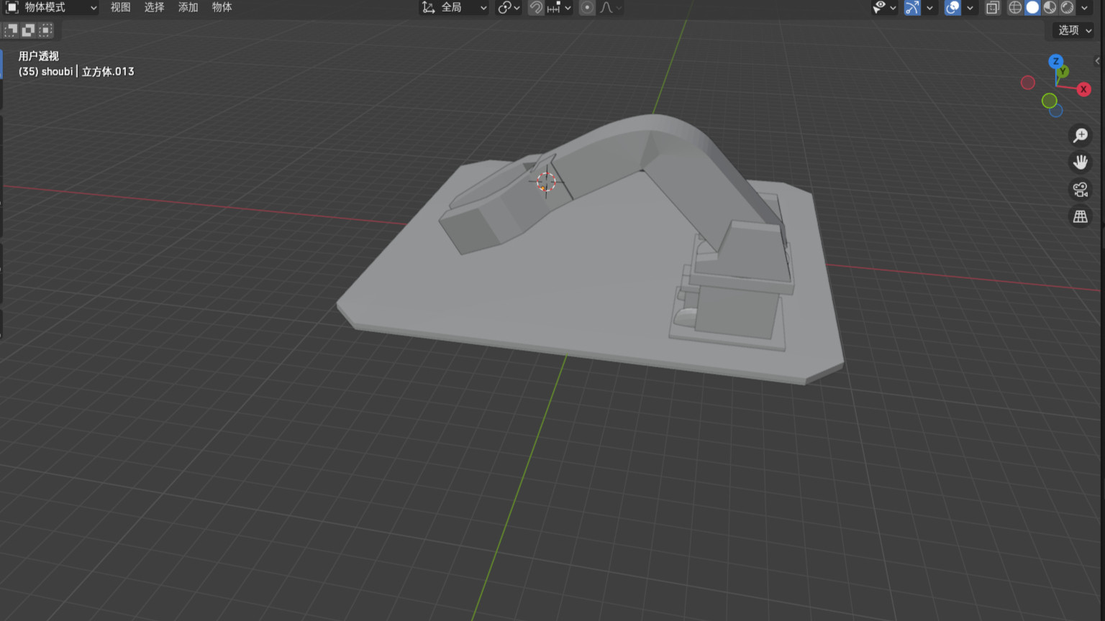
Task: Toggle the snapping magnet button
Action: coord(536,7)
